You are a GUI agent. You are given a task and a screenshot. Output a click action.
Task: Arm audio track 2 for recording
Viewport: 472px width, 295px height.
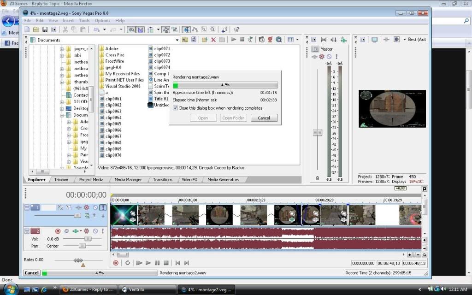click(x=58, y=231)
